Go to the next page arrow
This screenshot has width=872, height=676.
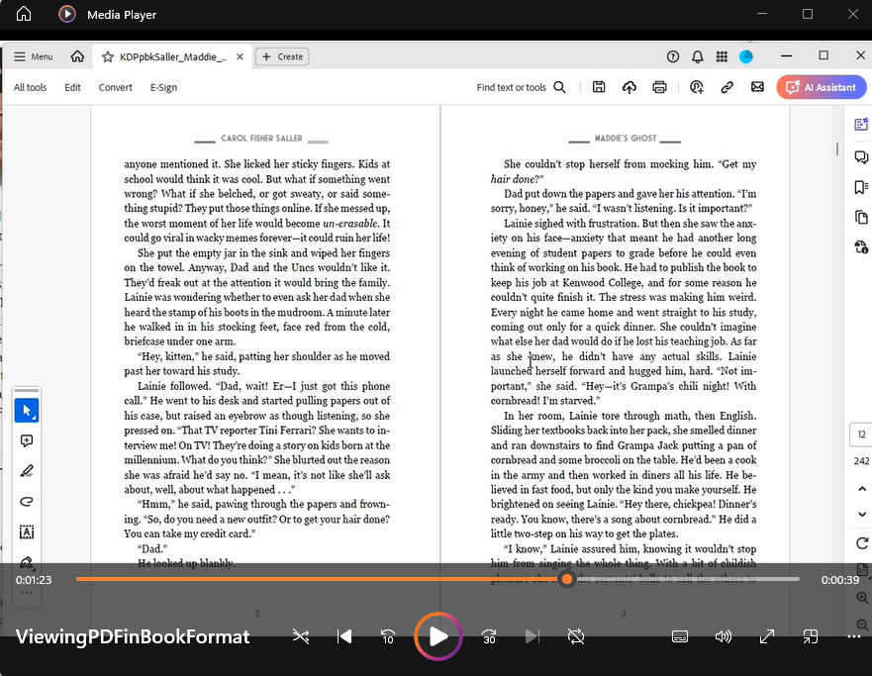click(x=861, y=515)
